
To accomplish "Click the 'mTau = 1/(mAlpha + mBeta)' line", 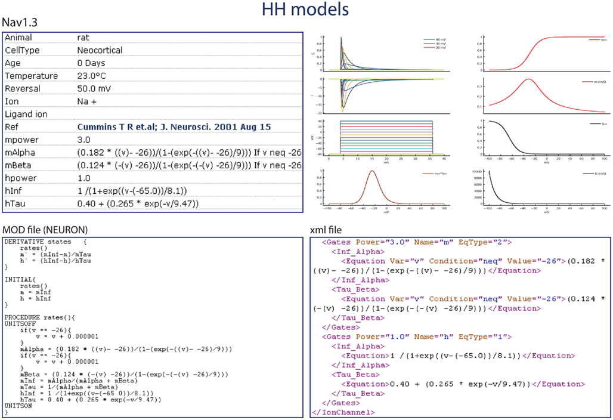I will 69,387.
